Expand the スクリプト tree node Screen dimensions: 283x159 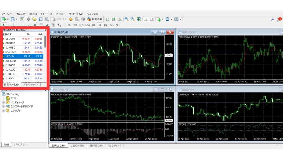click(4, 110)
